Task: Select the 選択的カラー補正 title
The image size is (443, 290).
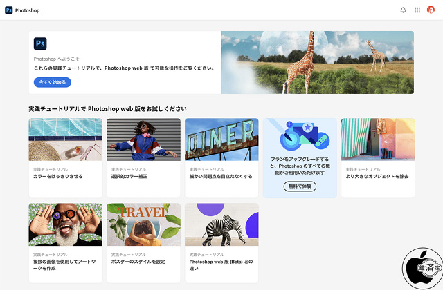Action: point(129,177)
